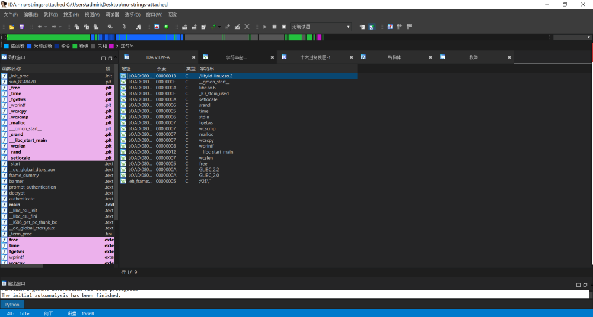The image size is (593, 317).
Task: Click the 库函数 cyan legend swatch
Action: [6, 46]
